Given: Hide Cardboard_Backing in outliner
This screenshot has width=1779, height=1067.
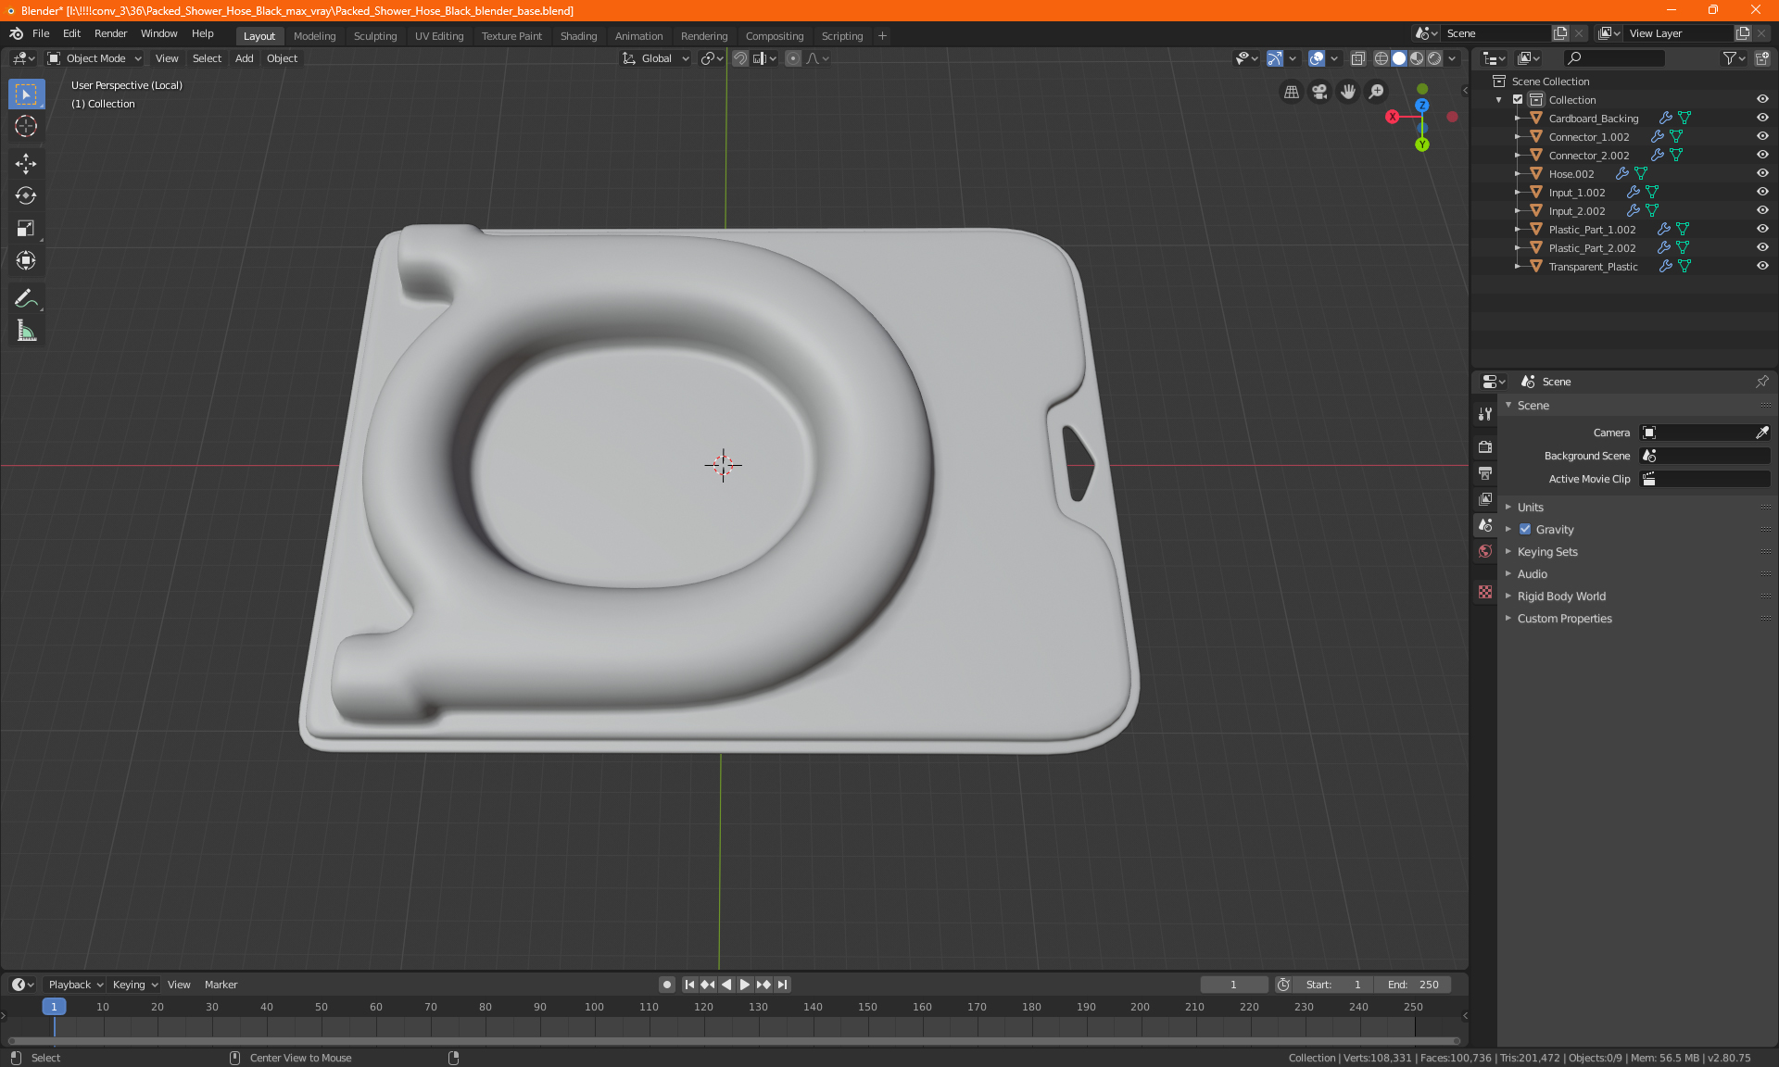Looking at the screenshot, I should [x=1762, y=119].
